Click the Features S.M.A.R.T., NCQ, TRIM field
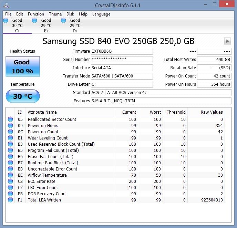This screenshot has height=228, width=237. (161, 101)
